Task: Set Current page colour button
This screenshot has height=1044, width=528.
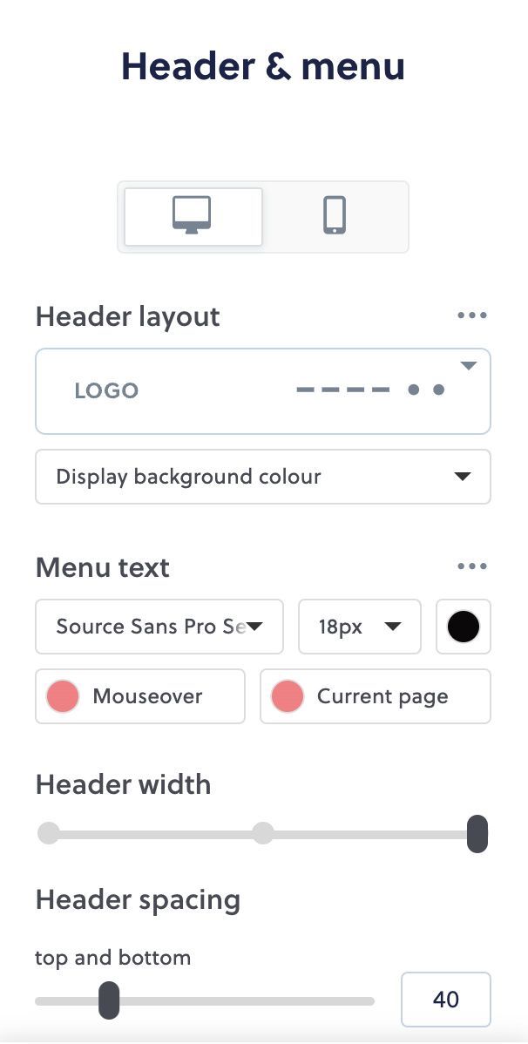Action: (x=376, y=696)
